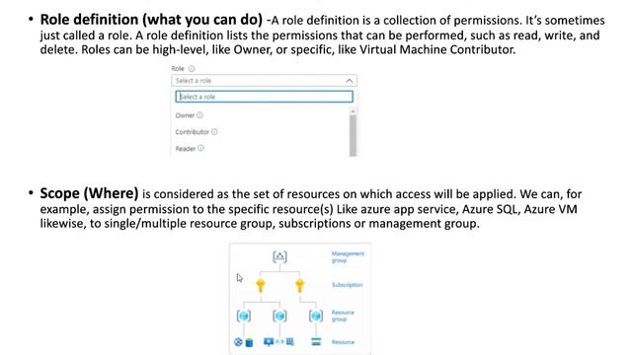Choose the Owner role from the list
The image size is (632, 355).
click(185, 115)
